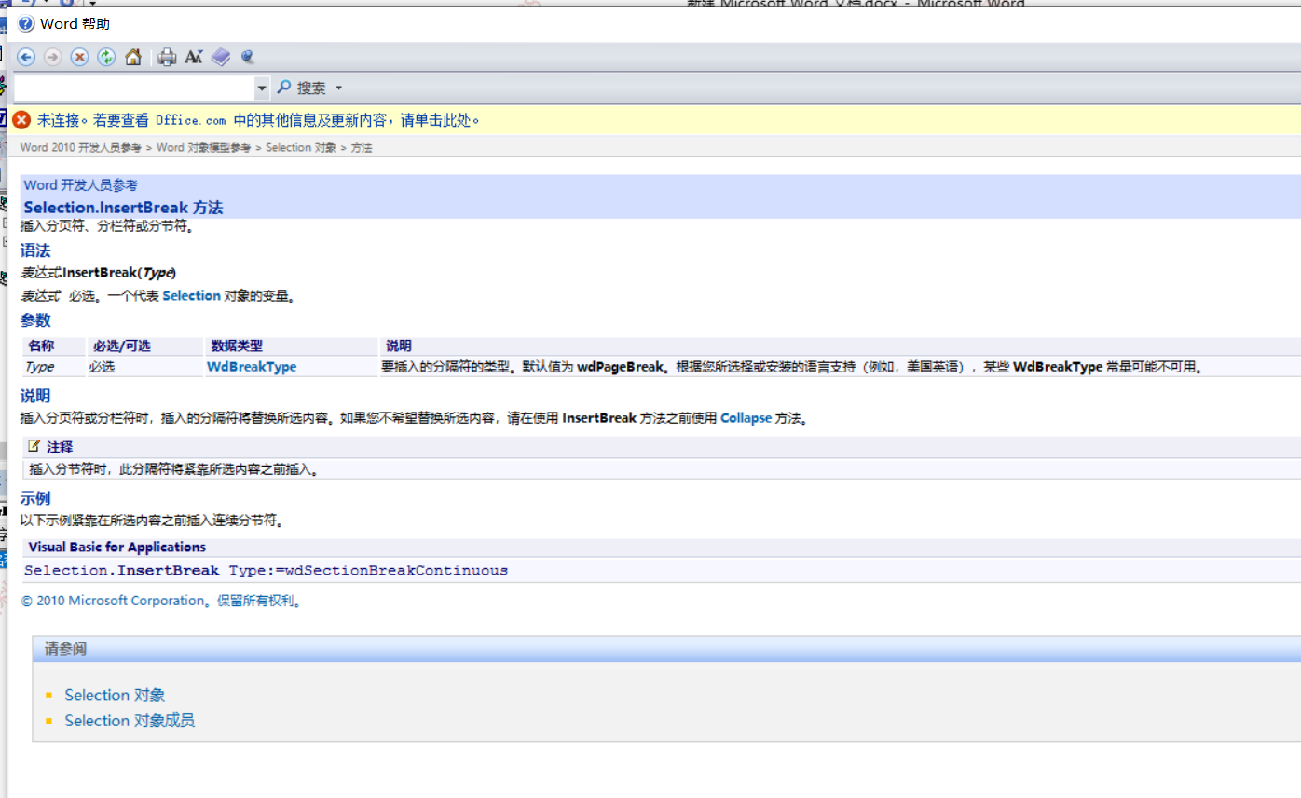Toggle the Keep On Top pushpin icon
This screenshot has height=798, width=1301.
coord(247,57)
